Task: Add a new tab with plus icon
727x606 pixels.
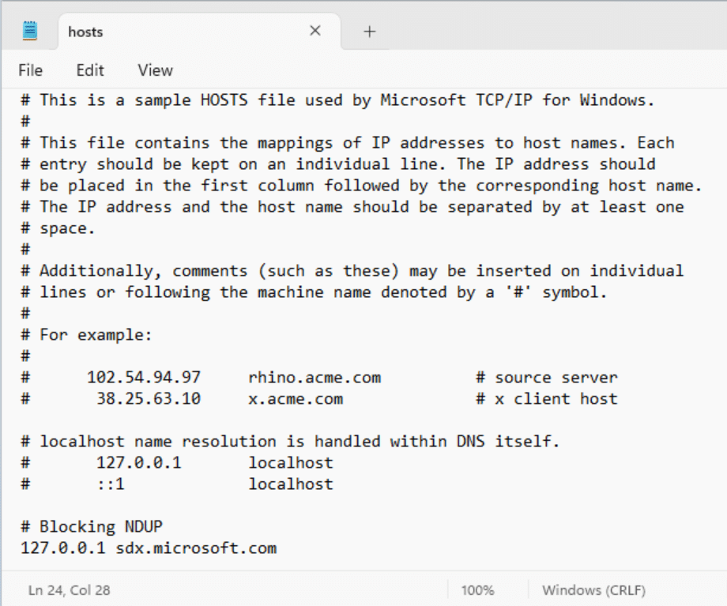Action: point(370,32)
